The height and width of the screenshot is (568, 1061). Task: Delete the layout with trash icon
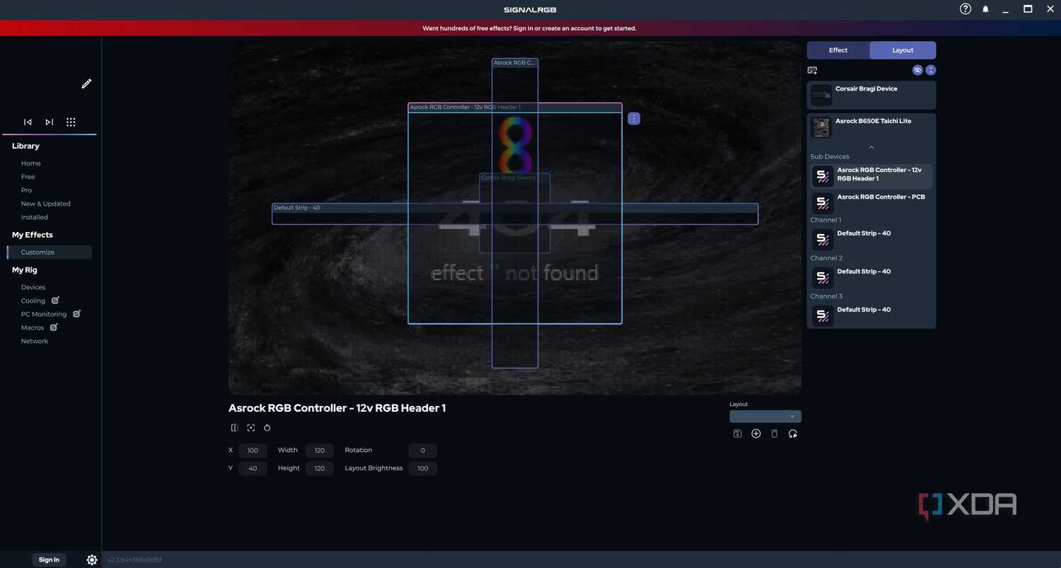tap(775, 434)
